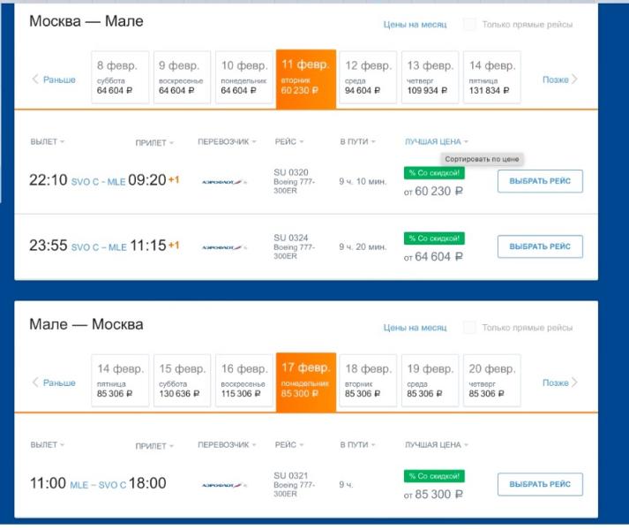Choose the 22:10 SU 0320 flight
This screenshot has width=629, height=530.
point(540,181)
